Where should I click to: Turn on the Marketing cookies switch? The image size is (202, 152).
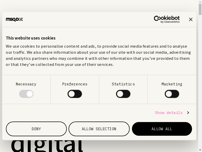coord(172,94)
